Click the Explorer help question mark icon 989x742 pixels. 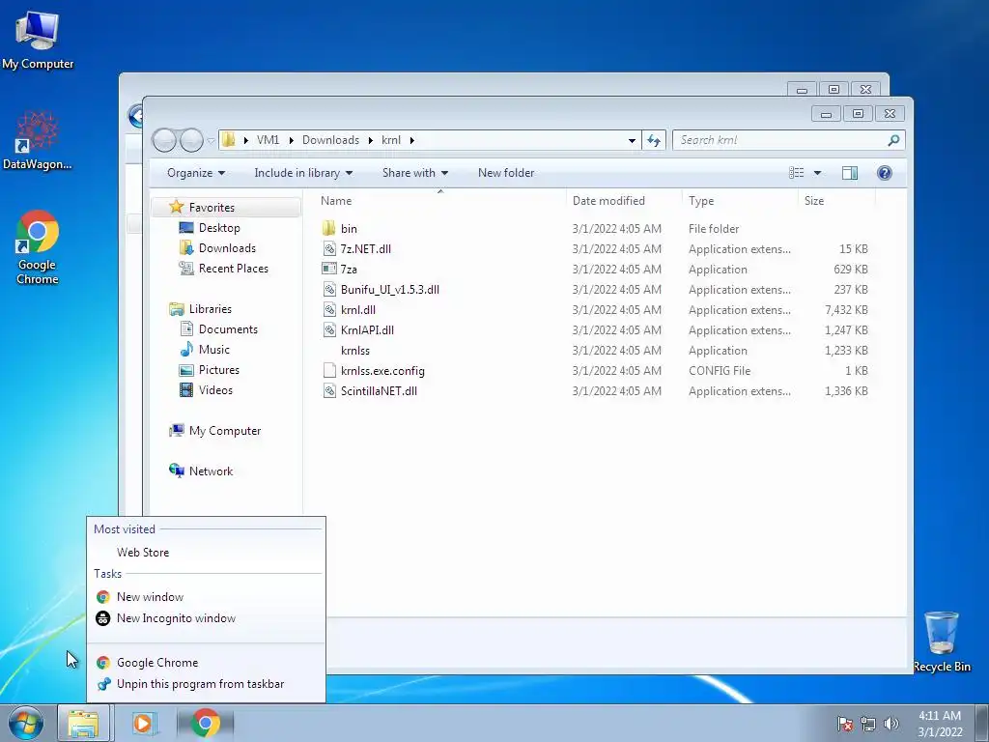885,173
